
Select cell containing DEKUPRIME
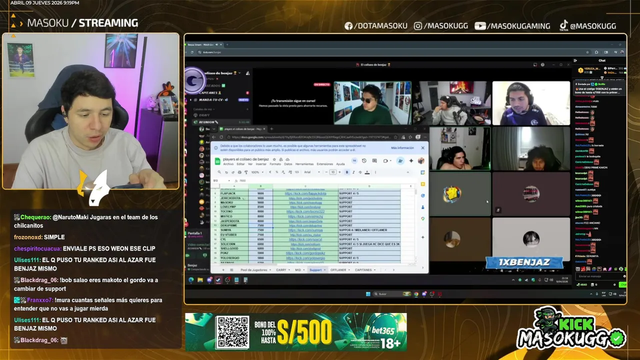coord(234,225)
